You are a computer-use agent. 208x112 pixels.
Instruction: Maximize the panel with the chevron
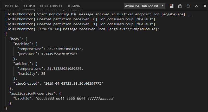[197, 6]
